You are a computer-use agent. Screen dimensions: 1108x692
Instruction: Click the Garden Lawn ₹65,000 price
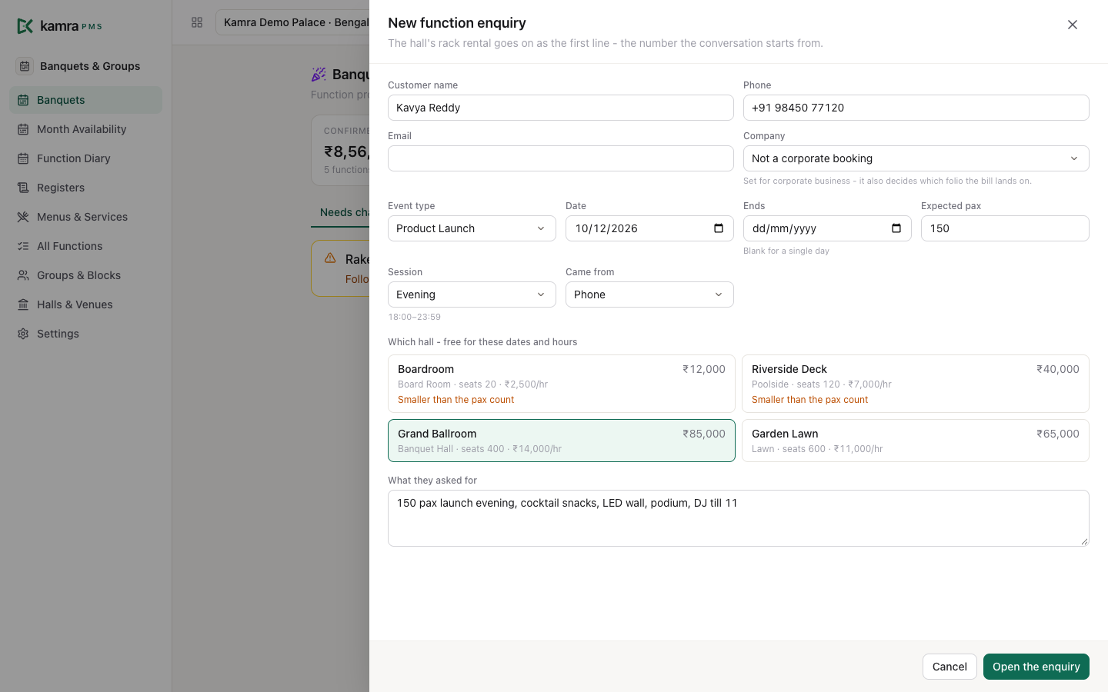pyautogui.click(x=1058, y=434)
